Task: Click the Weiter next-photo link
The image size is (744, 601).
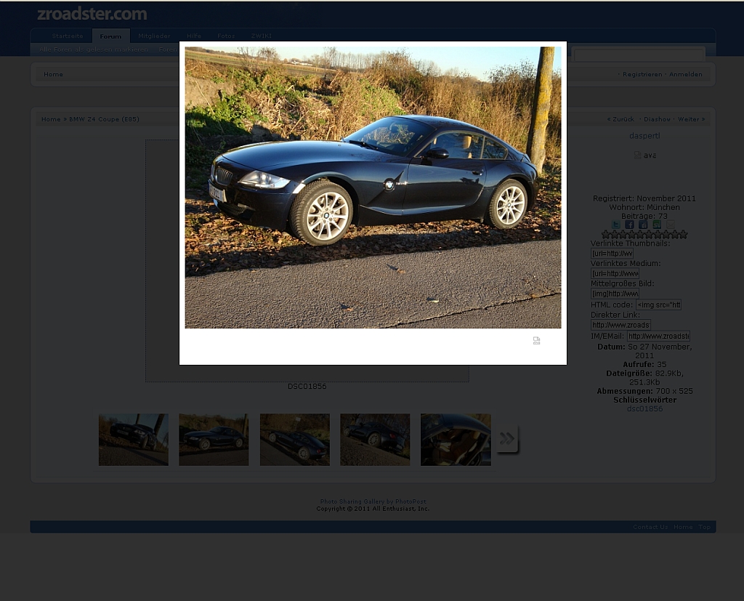Action: [690, 119]
